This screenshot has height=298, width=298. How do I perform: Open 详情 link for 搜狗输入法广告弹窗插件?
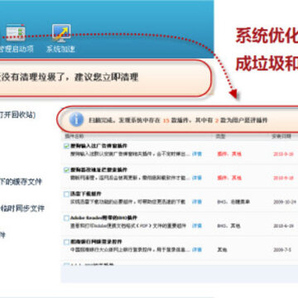(197, 154)
